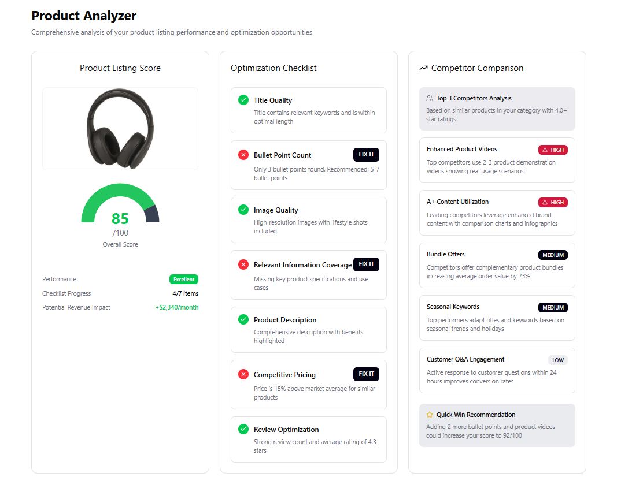The height and width of the screenshot is (477, 621).
Task: Click the red X icon beside Bullet Point Count
Action: (x=242, y=154)
